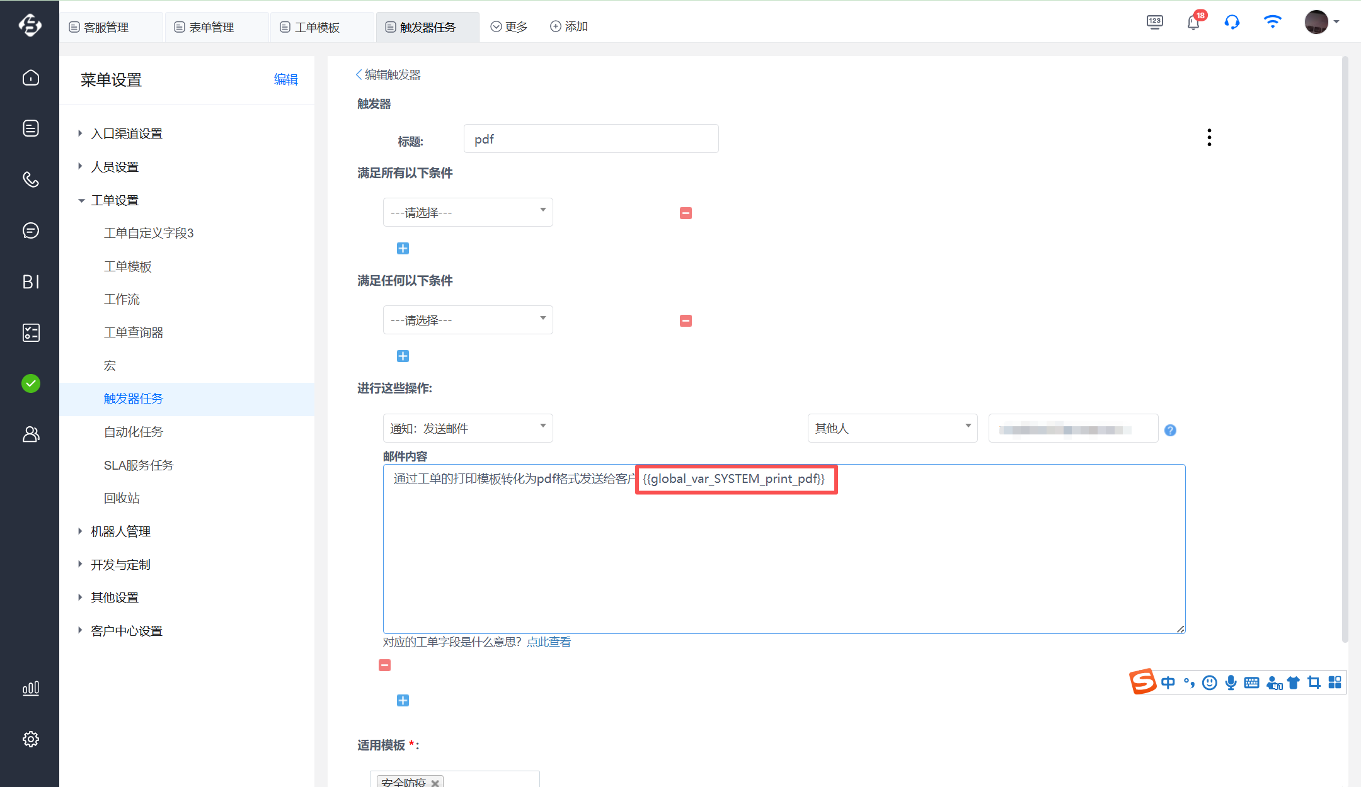
Task: Remove 安全防疫 template tag
Action: pyautogui.click(x=435, y=783)
